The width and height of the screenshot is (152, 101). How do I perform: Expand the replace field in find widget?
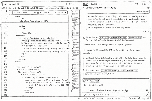(11, 13)
